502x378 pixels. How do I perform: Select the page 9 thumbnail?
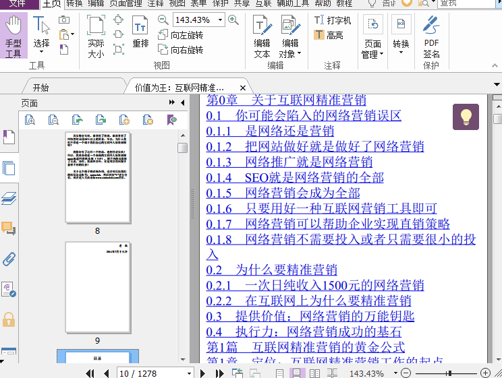(98, 287)
